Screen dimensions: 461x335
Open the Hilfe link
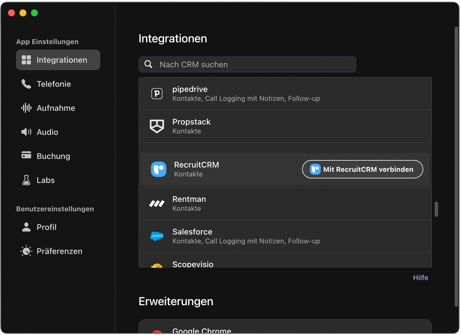point(421,278)
